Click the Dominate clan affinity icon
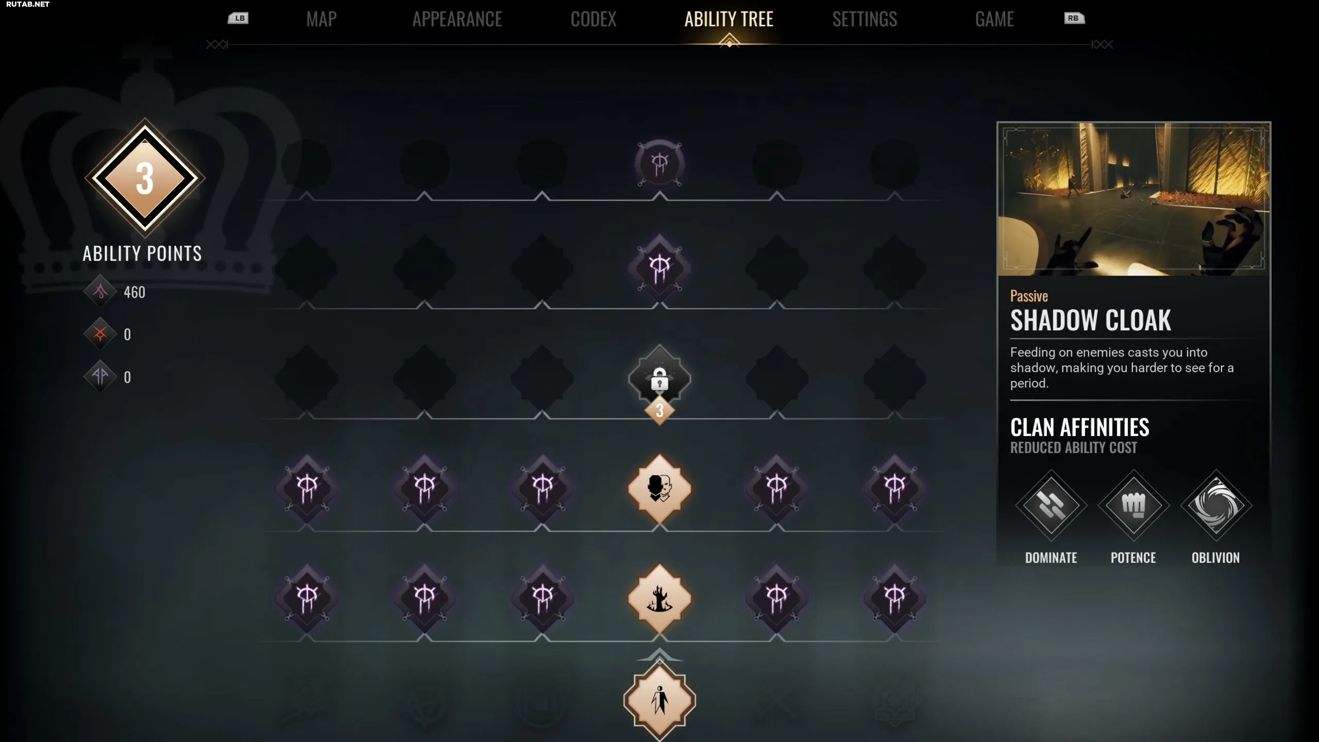This screenshot has width=1319, height=742. click(x=1051, y=505)
